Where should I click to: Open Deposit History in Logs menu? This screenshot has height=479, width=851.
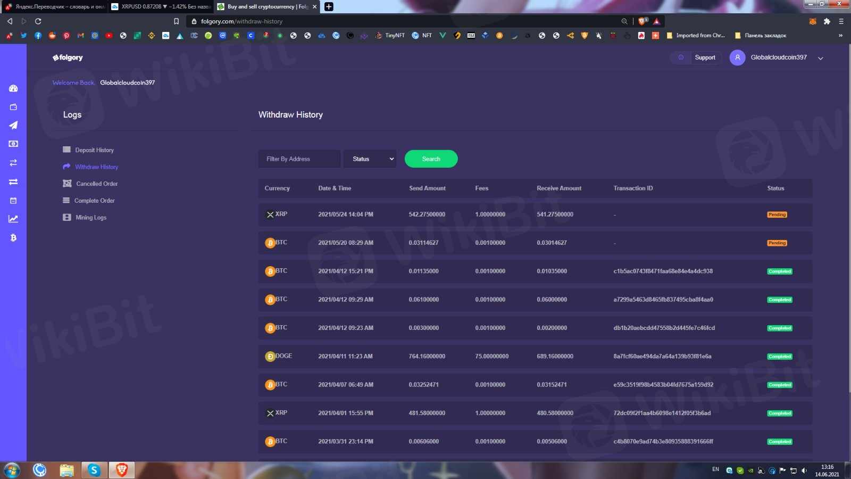click(x=94, y=150)
